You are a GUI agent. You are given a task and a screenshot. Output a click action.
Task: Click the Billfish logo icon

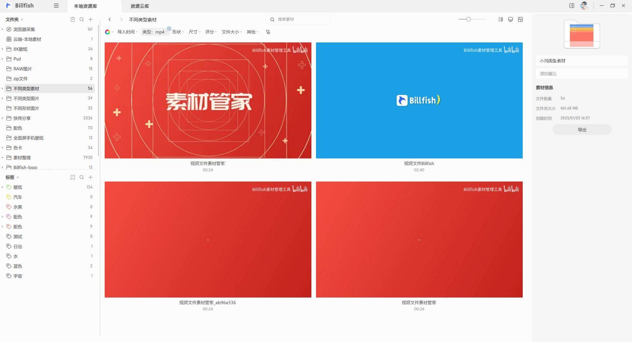(x=9, y=6)
